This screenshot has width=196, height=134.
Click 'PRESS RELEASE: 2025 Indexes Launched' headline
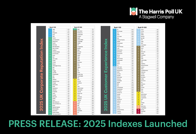click(98, 124)
